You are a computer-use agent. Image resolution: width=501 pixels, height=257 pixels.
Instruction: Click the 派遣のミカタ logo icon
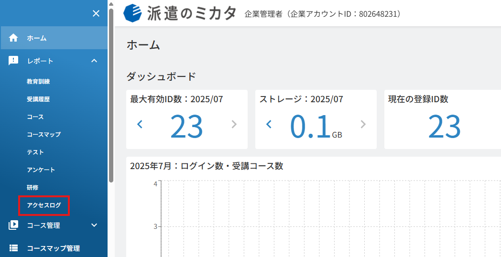coord(132,13)
